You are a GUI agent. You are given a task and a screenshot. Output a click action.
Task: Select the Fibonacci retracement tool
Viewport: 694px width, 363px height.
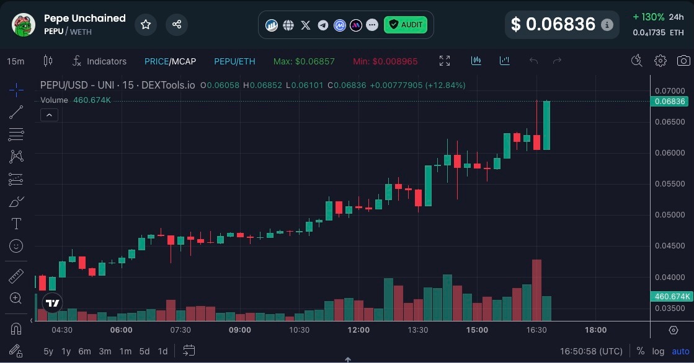16,134
